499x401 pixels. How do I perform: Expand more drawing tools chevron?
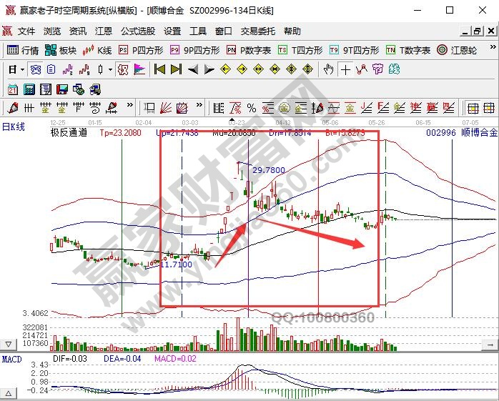coord(132,108)
